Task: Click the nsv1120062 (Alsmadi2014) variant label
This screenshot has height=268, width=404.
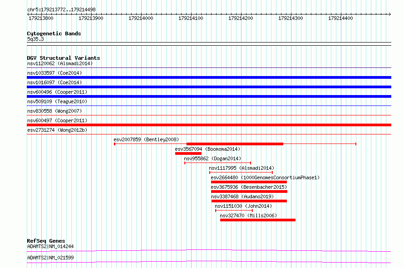Action: pos(60,63)
